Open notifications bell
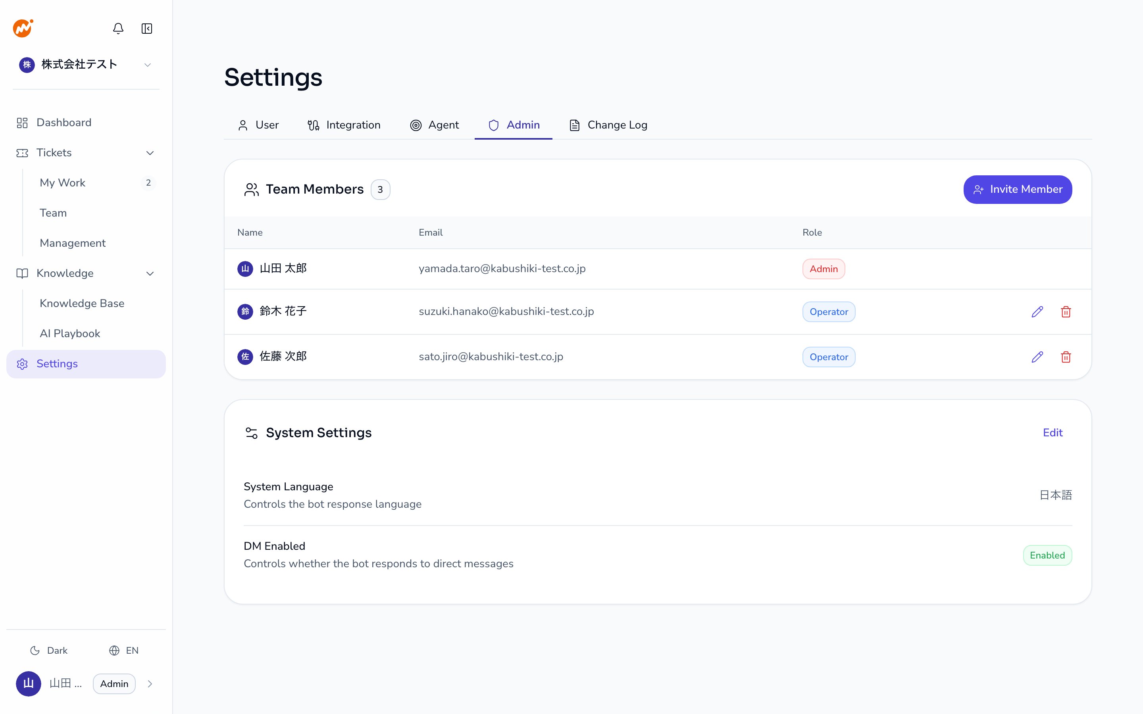 click(118, 28)
